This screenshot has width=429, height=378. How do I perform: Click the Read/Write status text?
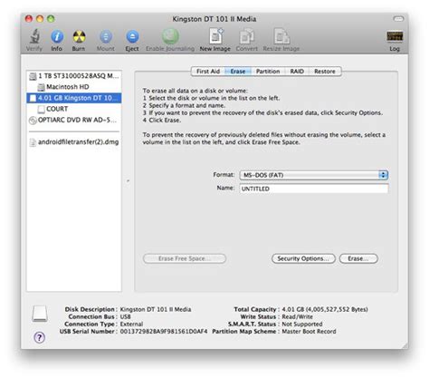[x=297, y=316]
